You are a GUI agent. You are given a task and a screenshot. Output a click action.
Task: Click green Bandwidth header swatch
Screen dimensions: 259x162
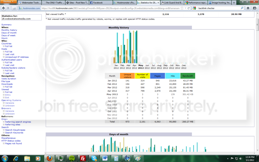188,76
